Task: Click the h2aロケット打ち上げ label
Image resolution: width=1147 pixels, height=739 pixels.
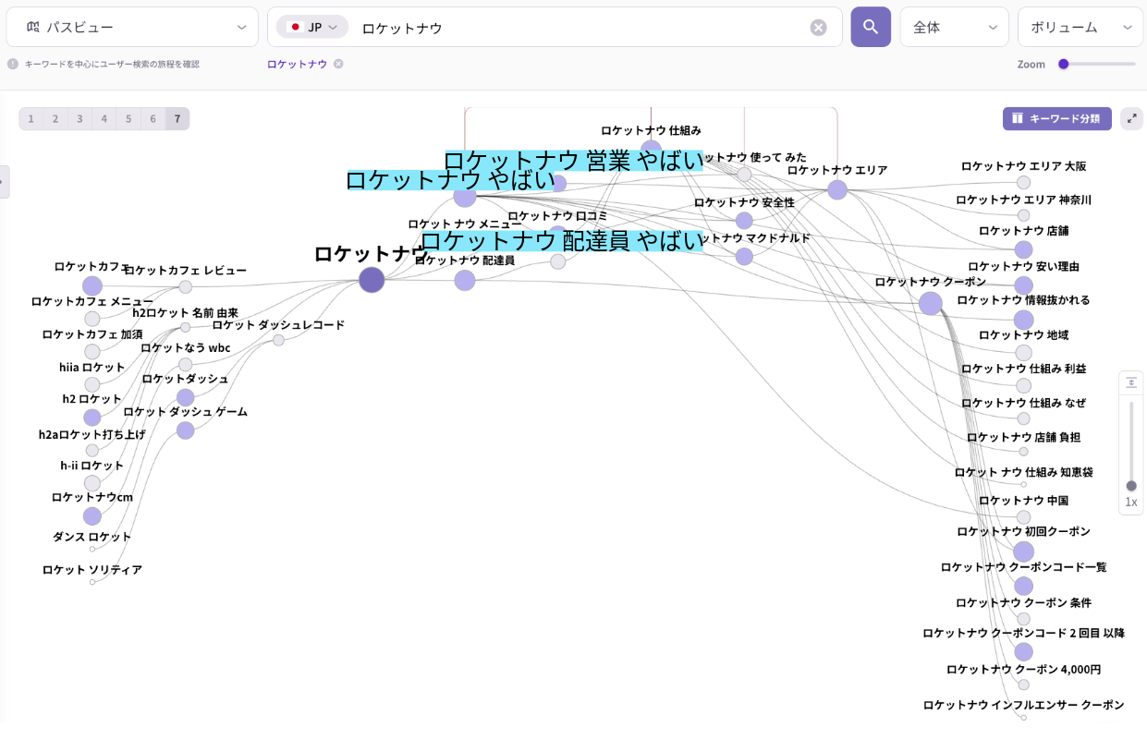Action: point(92,434)
